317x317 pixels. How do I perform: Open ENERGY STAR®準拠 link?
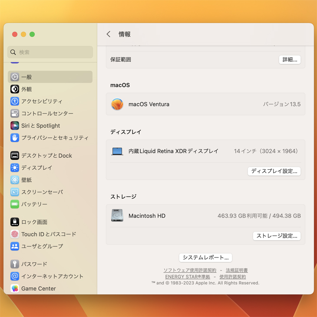click(188, 277)
